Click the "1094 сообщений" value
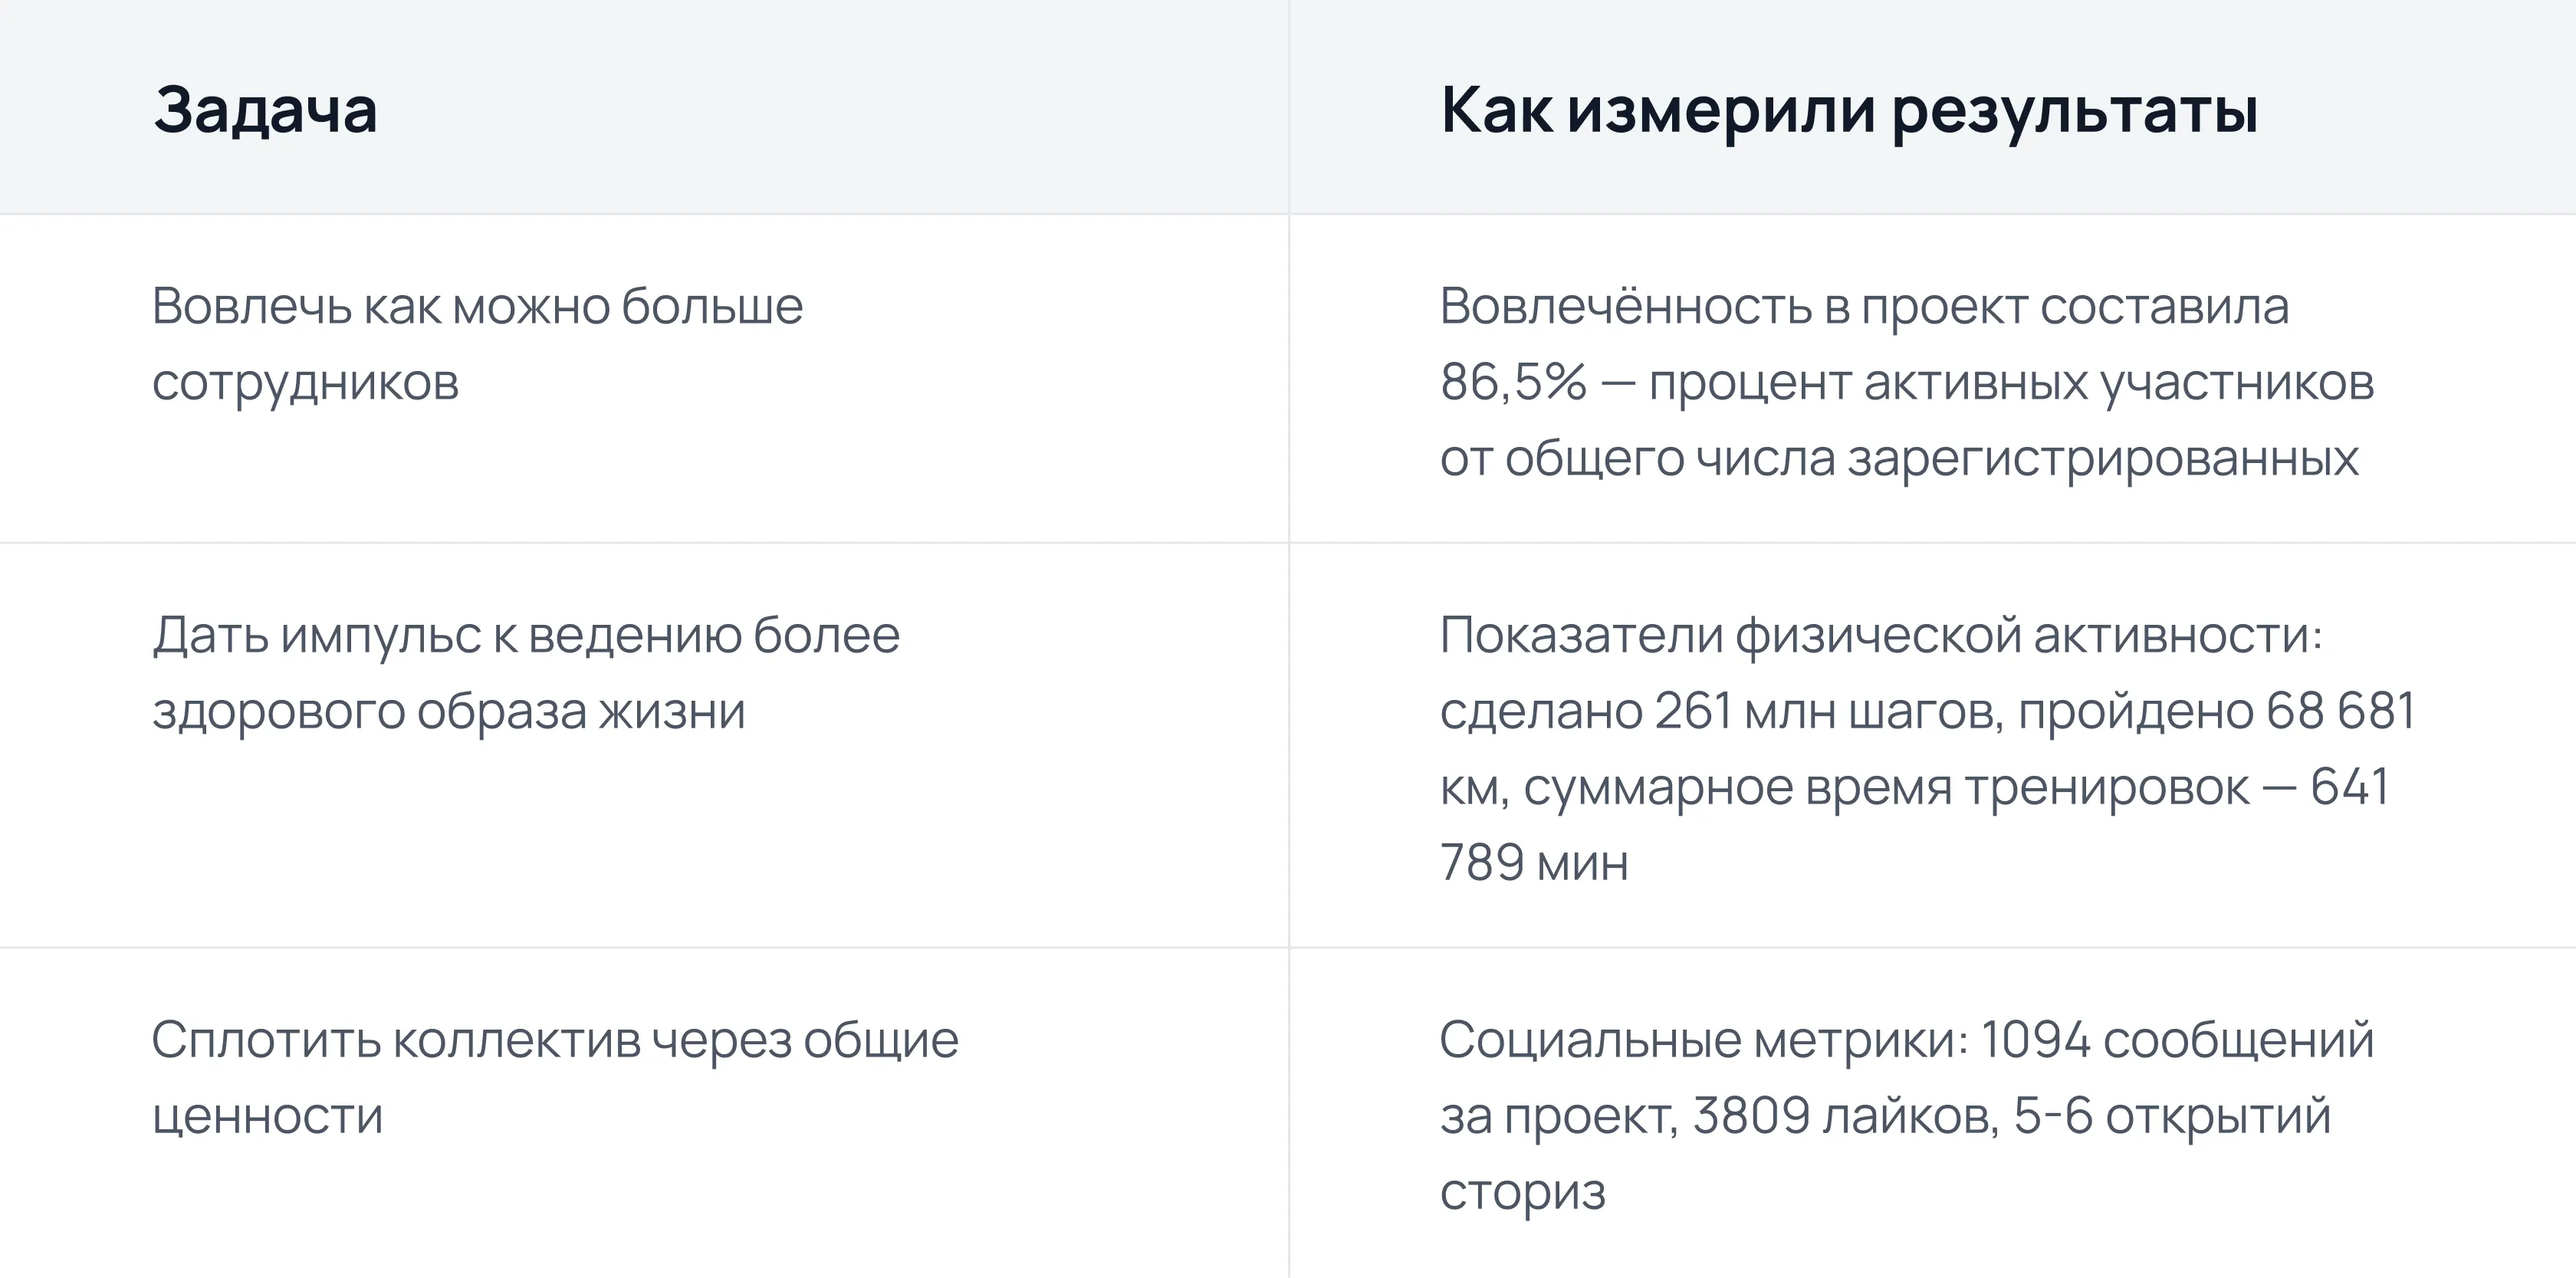 [x=2176, y=1040]
